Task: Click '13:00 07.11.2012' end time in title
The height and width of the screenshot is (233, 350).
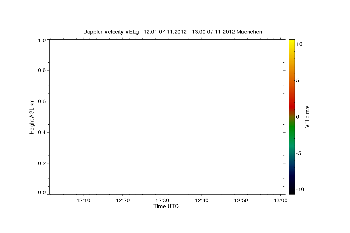Action: pyautogui.click(x=213, y=32)
